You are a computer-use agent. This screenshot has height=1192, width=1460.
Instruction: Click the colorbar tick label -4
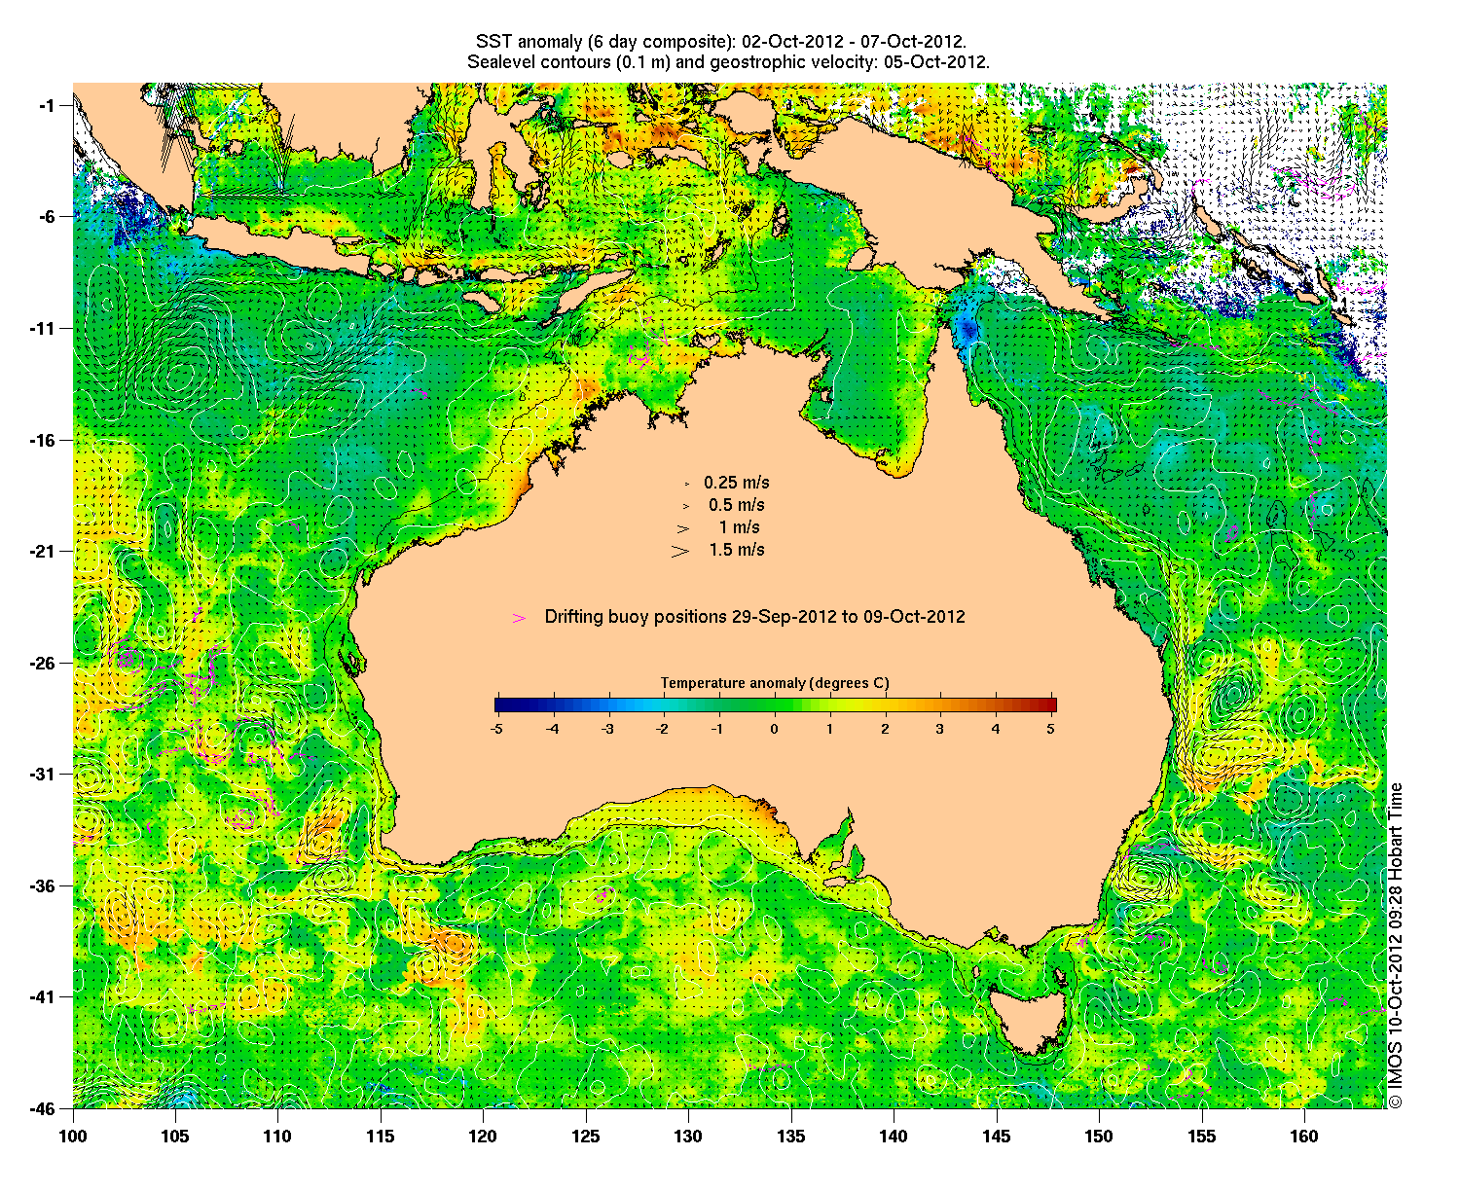pos(552,729)
